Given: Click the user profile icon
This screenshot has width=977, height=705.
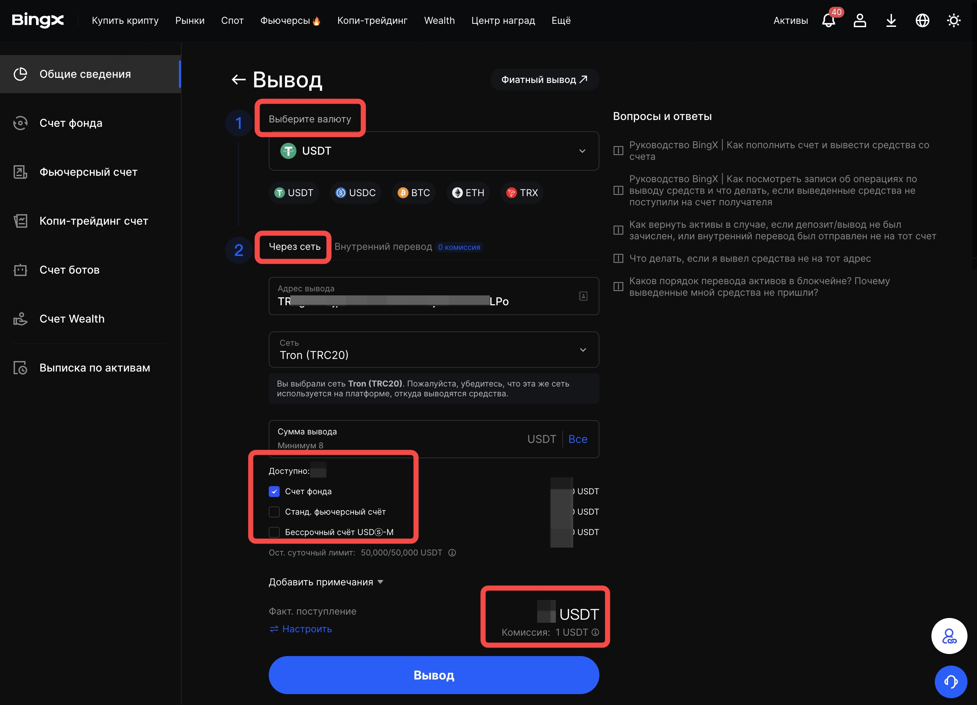Looking at the screenshot, I should click(859, 20).
